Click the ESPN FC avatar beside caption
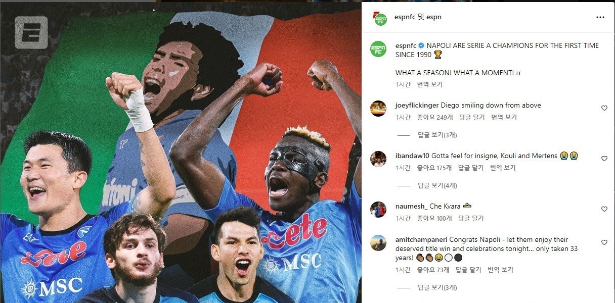Screen dimensions: 615x303 [378, 49]
